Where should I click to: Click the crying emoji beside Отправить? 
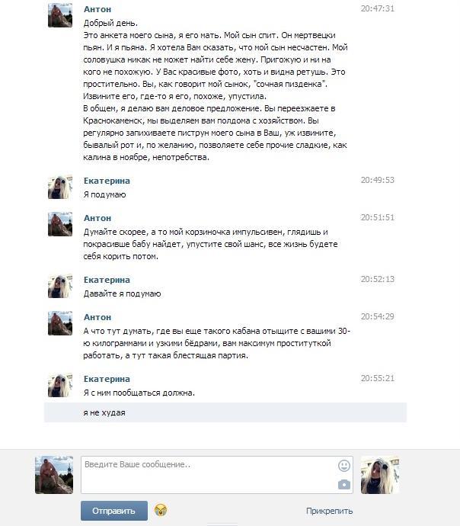coord(161,510)
